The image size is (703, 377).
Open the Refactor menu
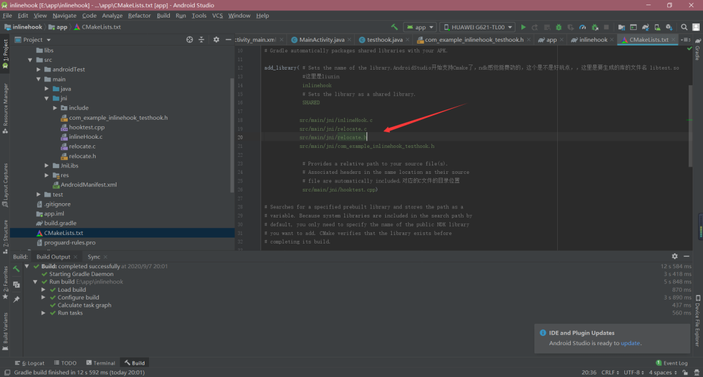tap(139, 15)
